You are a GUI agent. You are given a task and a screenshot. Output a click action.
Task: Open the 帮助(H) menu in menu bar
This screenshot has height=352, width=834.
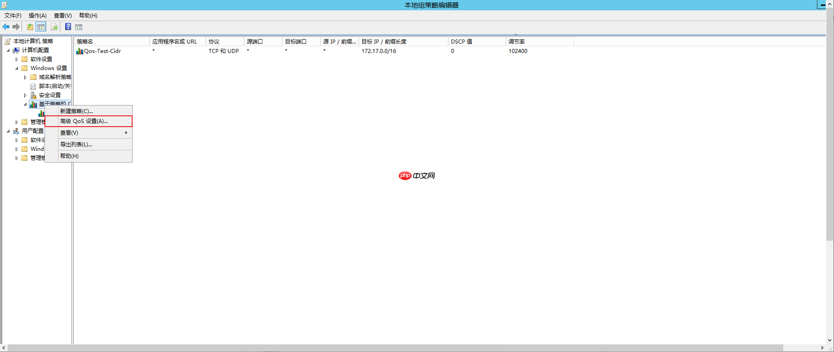[88, 16]
